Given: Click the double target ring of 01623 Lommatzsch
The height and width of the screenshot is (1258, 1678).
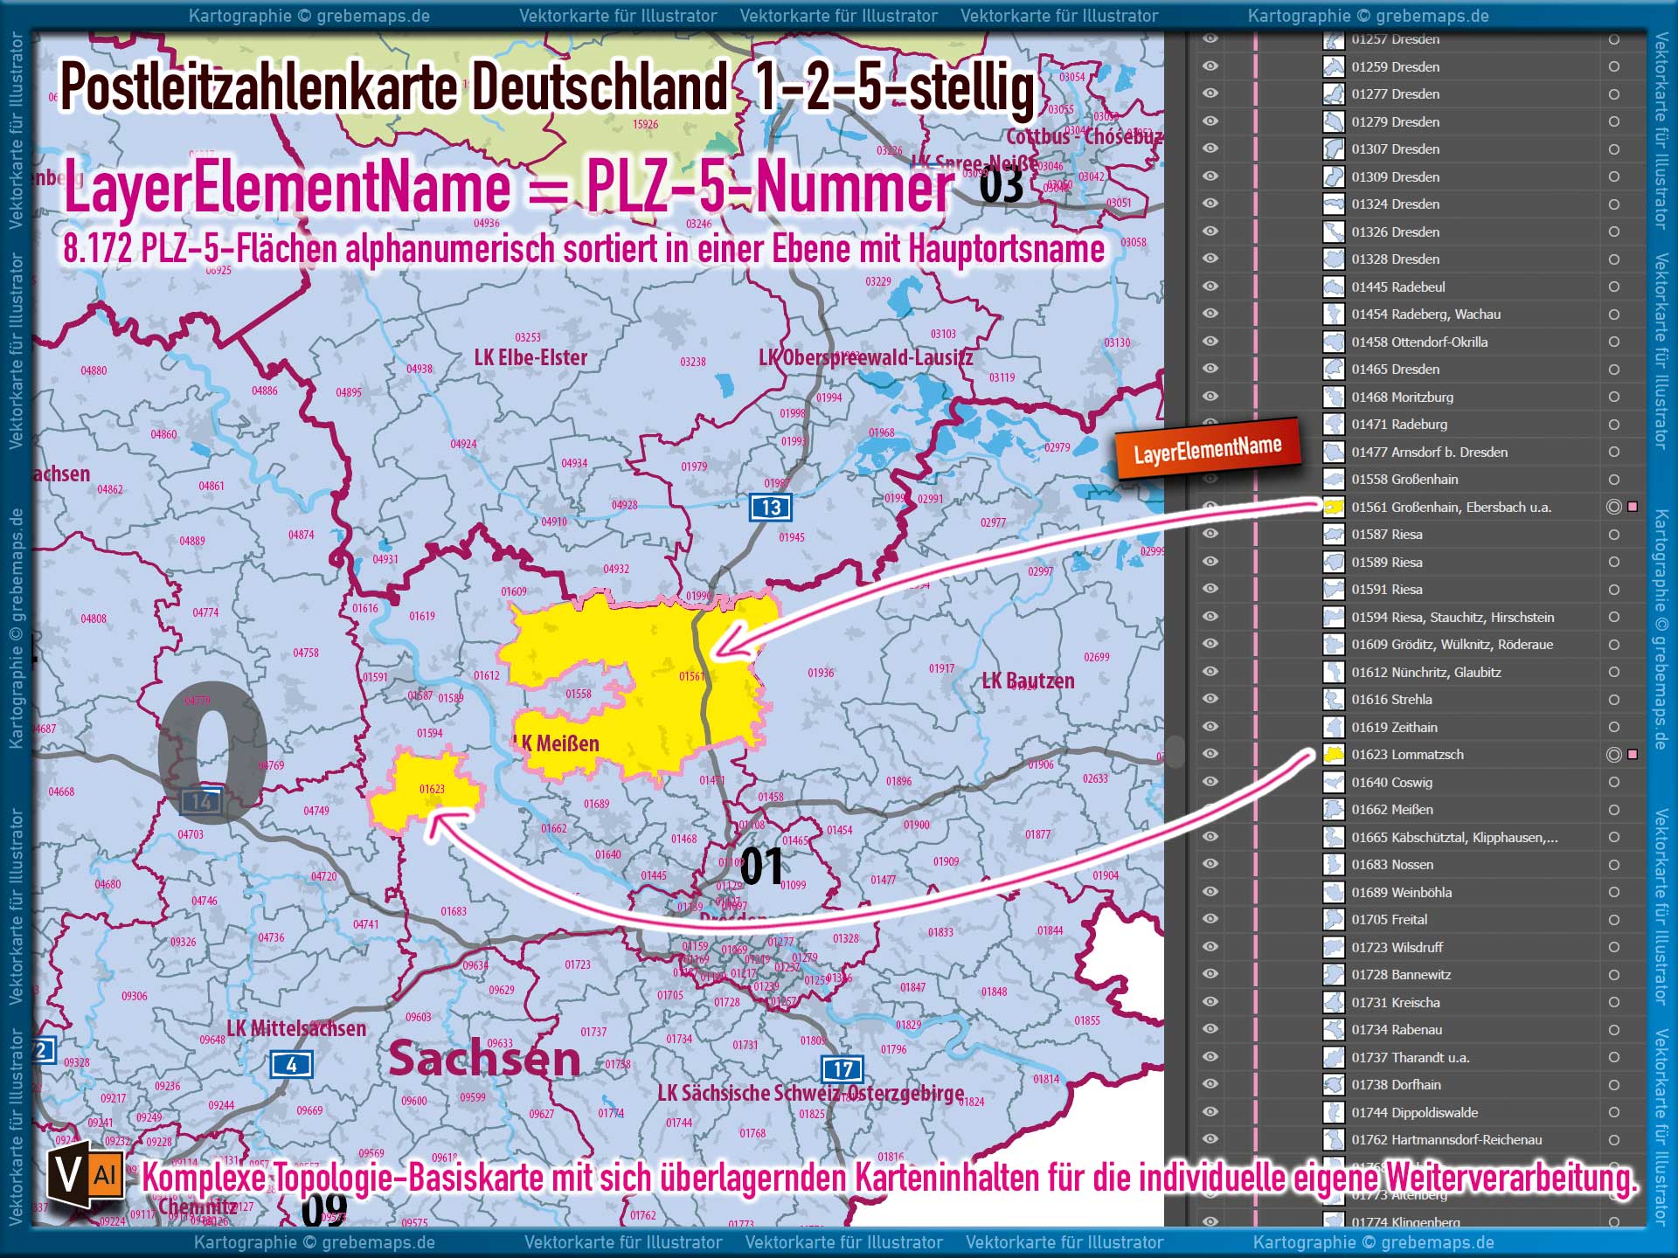Looking at the screenshot, I should click(1614, 755).
